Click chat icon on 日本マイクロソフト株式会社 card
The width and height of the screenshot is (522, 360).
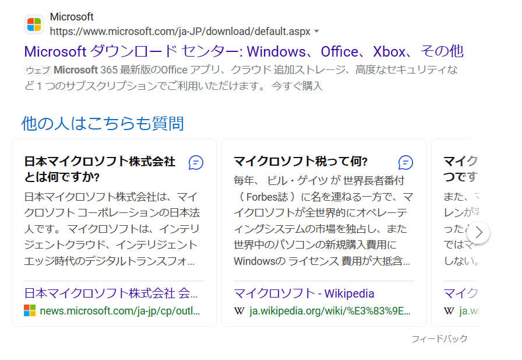(x=196, y=163)
